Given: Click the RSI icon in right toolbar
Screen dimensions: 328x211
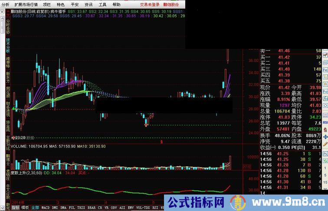Looking at the screenshot, I should click(325, 123).
